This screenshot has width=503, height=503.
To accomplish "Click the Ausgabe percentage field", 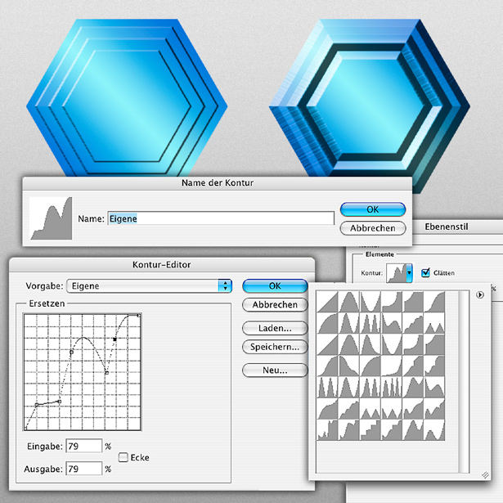I will coord(84,469).
